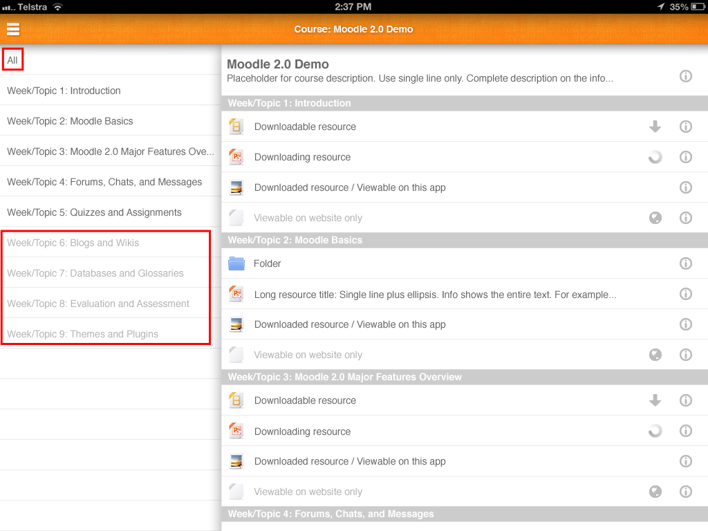708x531 pixels.
Task: Click the image icon of Downloaded resource in Week/Topic 1
Action: pyautogui.click(x=236, y=187)
